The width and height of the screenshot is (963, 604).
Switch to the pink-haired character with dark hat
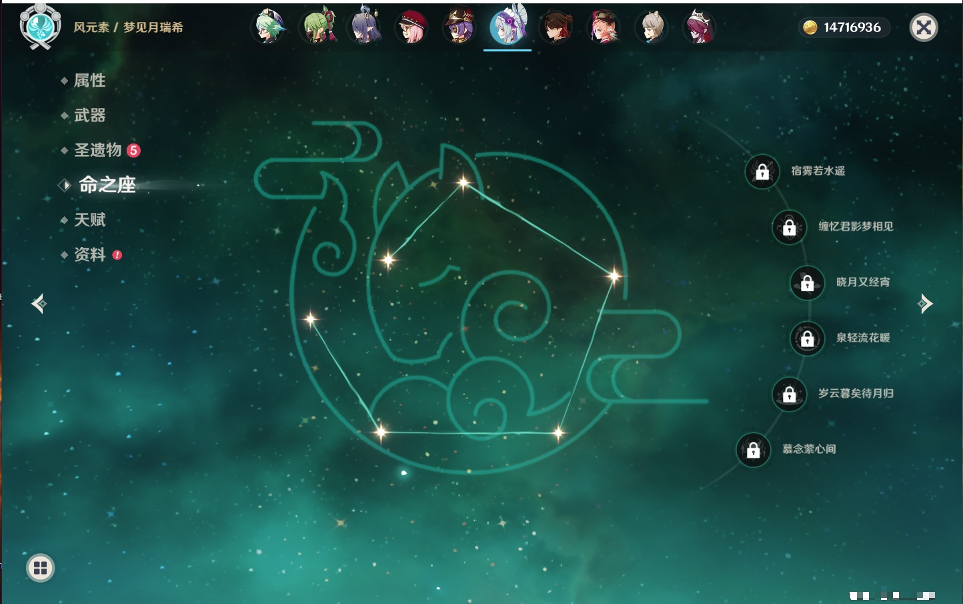[x=604, y=27]
